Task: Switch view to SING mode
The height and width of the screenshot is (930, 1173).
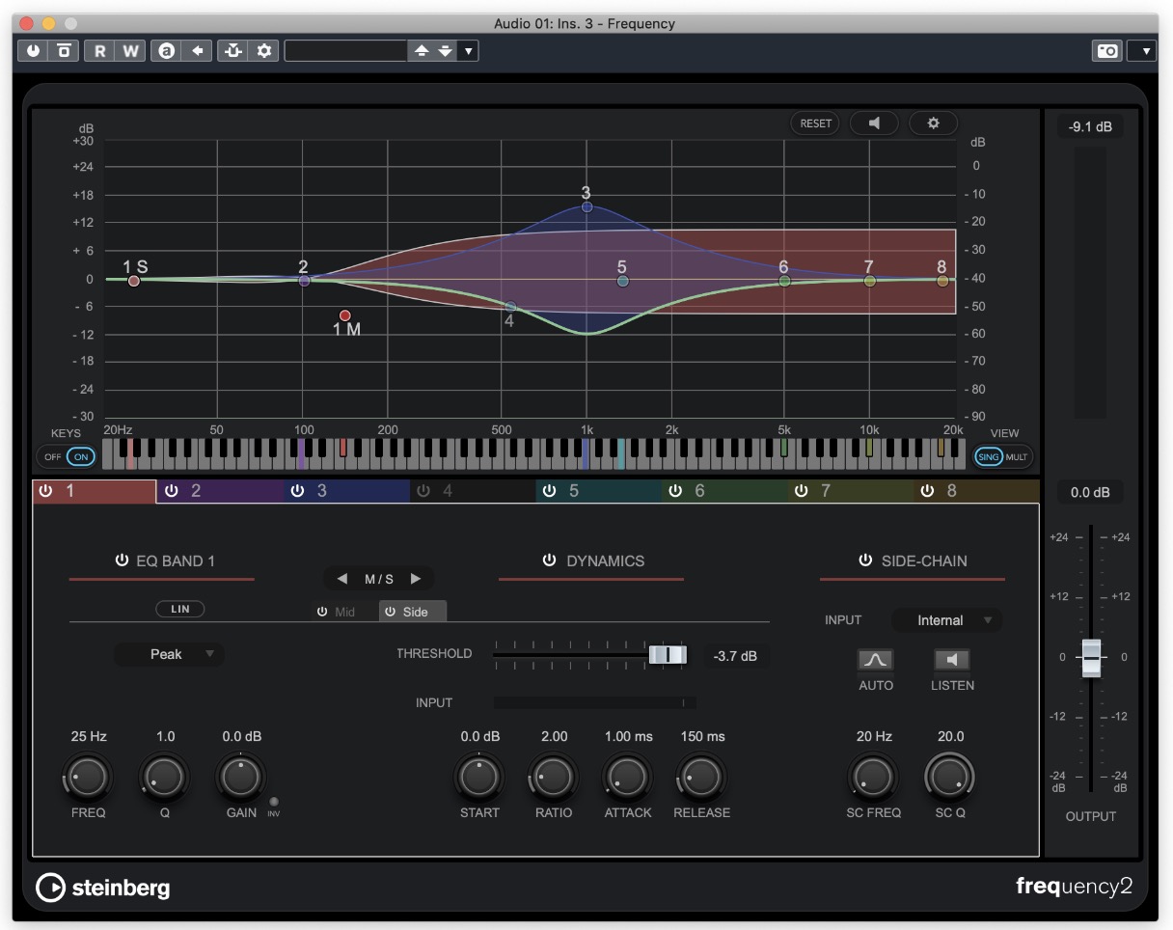Action: 989,456
